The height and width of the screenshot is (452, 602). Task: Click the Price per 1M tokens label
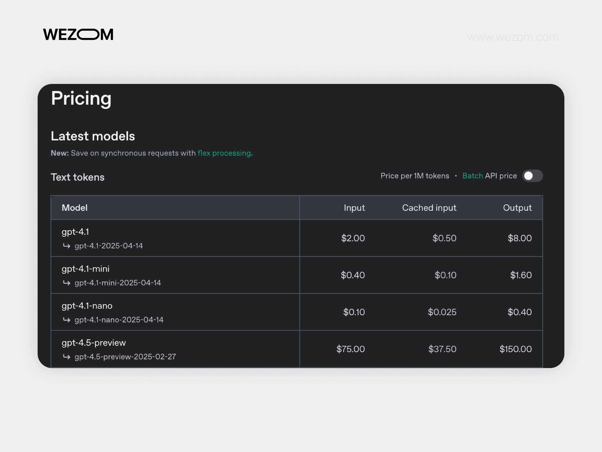click(415, 176)
